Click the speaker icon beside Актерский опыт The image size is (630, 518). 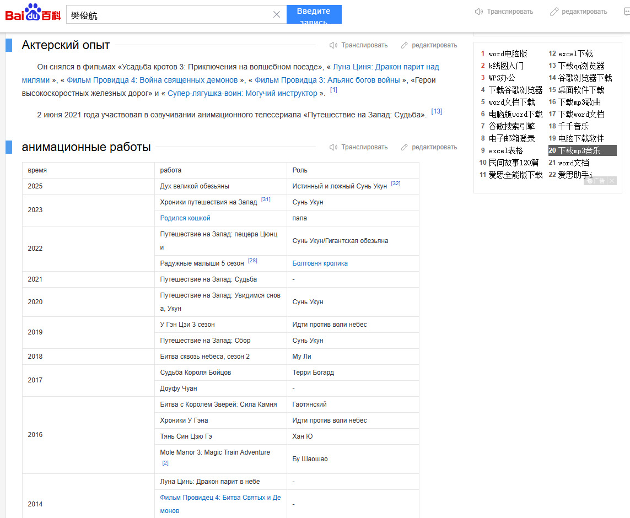point(333,45)
